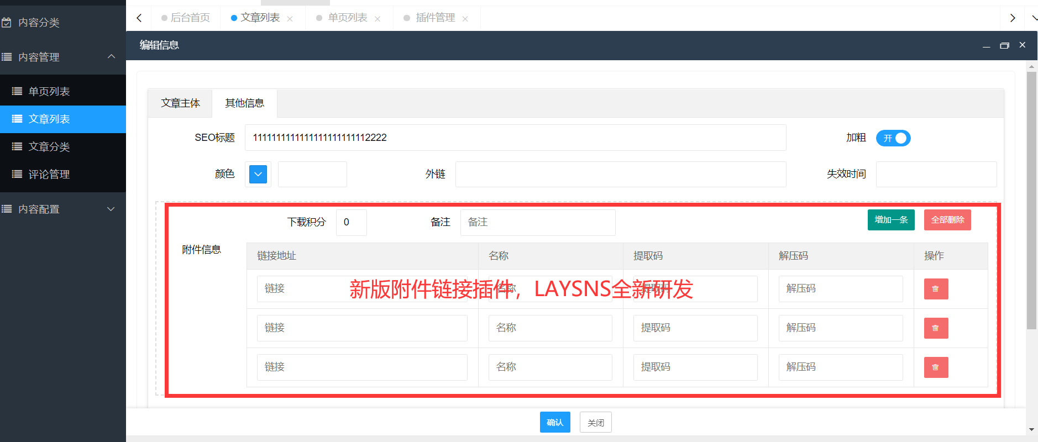1038x442 pixels.
Task: Minimize the 编辑信息 dialog
Action: (986, 46)
